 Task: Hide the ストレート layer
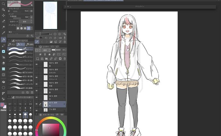point(37,77)
